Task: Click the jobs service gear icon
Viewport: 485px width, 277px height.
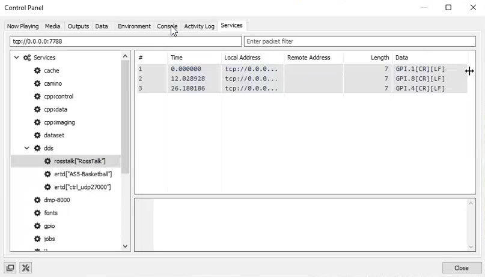Action: click(x=37, y=239)
